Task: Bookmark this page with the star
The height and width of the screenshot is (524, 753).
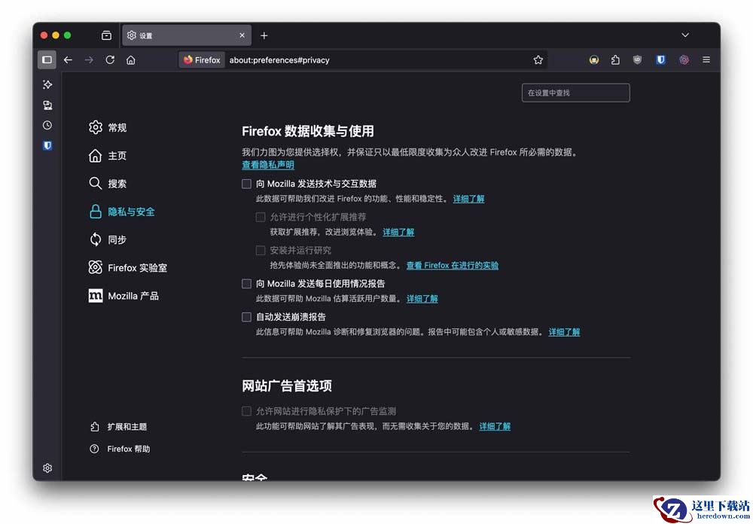Action: click(538, 60)
